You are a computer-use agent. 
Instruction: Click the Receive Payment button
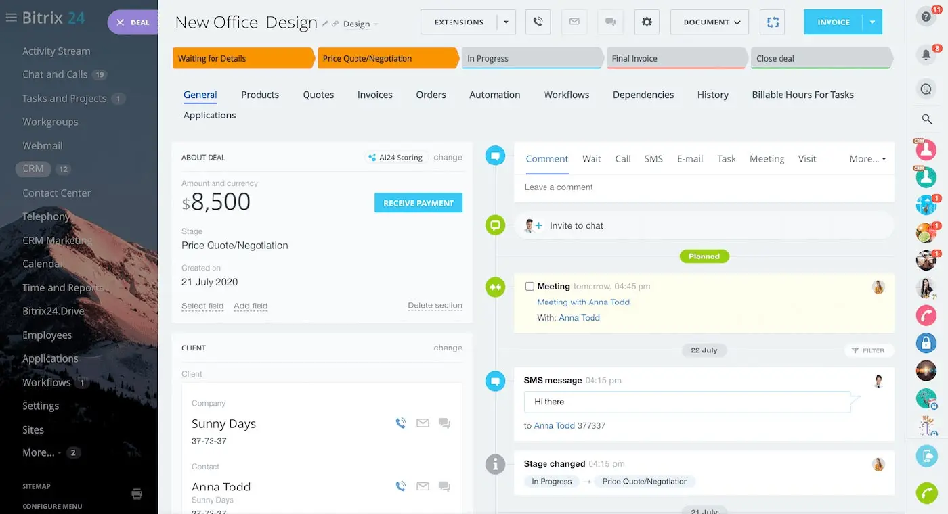[x=418, y=203]
